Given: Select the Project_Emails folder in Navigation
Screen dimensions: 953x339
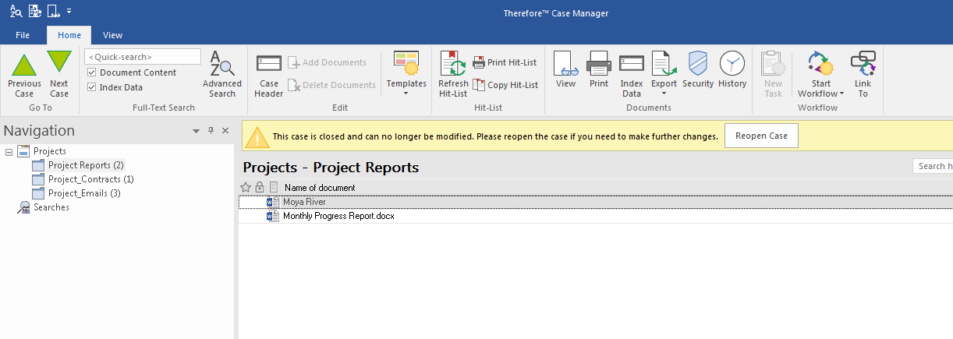Looking at the screenshot, I should tap(83, 193).
